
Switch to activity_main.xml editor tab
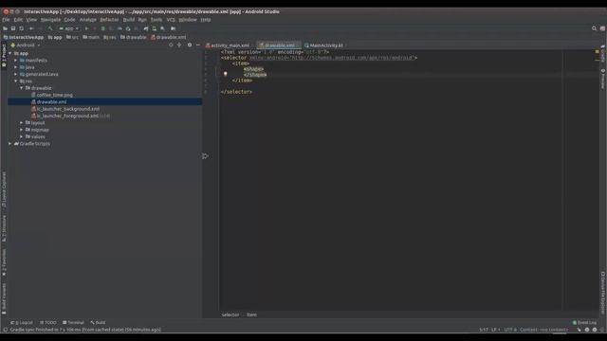229,45
